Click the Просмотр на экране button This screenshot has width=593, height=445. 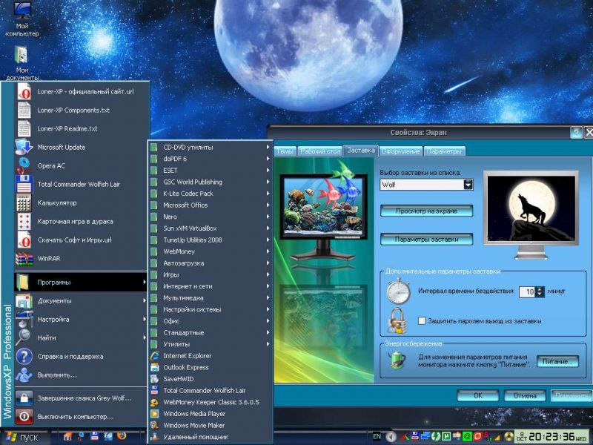(426, 211)
